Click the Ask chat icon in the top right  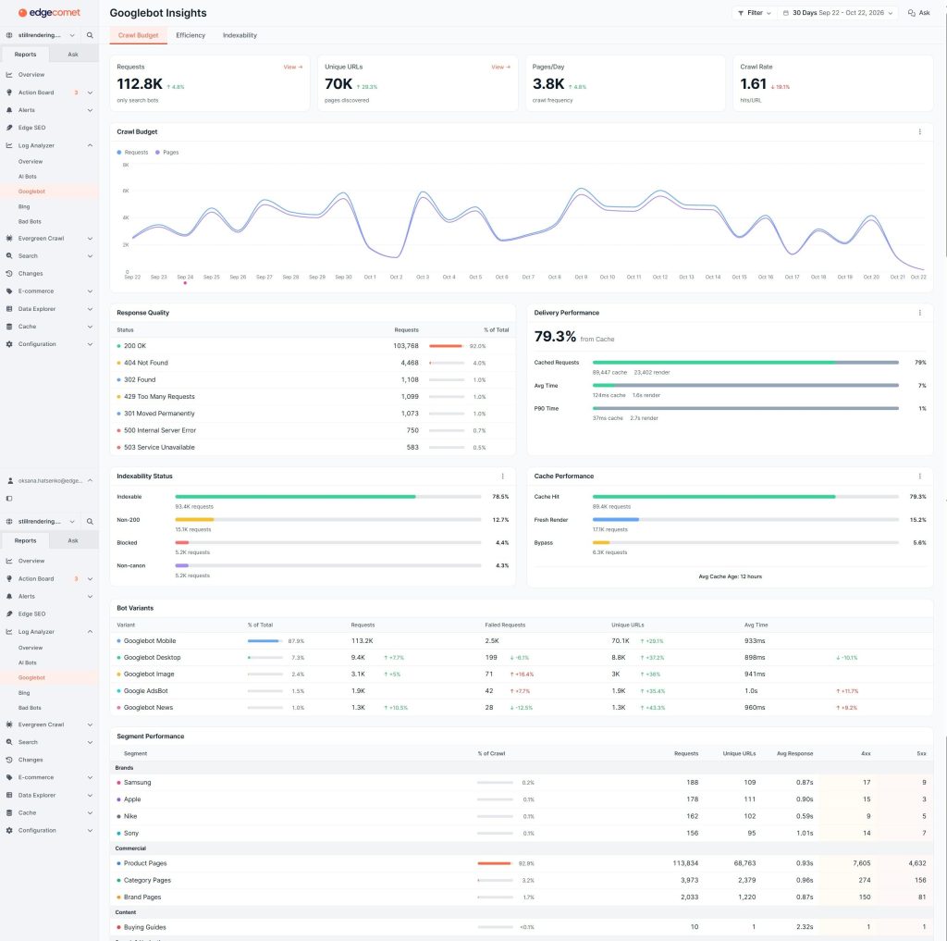point(911,13)
